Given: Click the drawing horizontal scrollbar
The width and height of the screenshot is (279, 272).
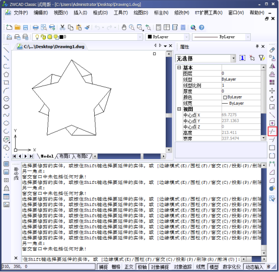Looking at the screenshot, I should (129, 156).
